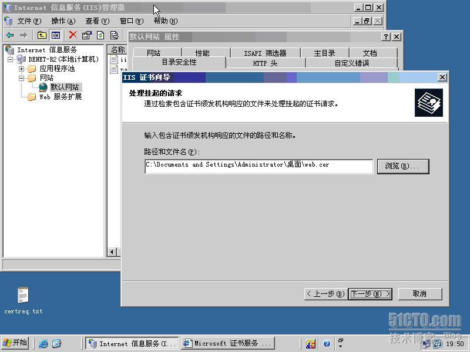Open the 帮助(H) menu

166,21
